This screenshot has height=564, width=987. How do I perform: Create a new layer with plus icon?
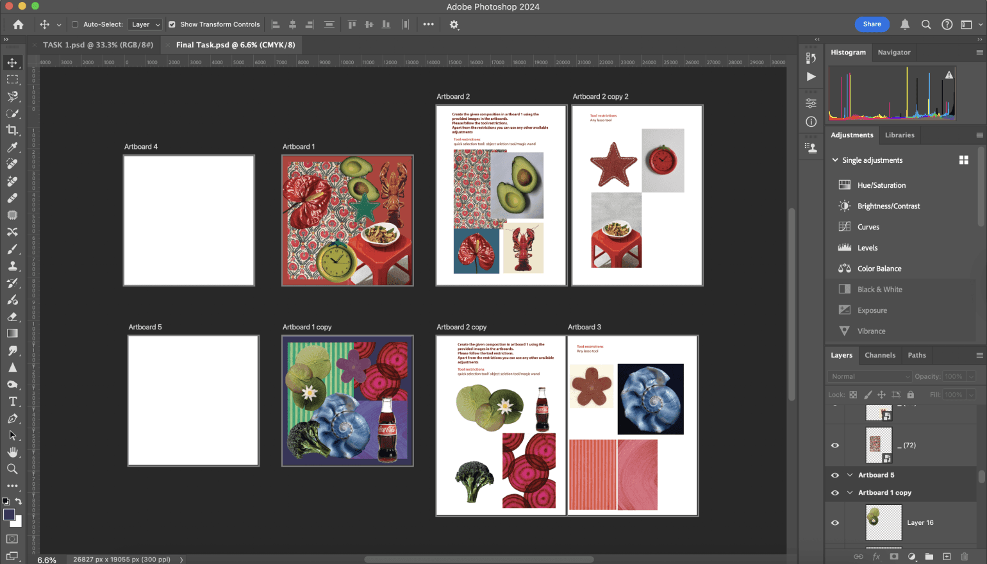[x=947, y=556]
